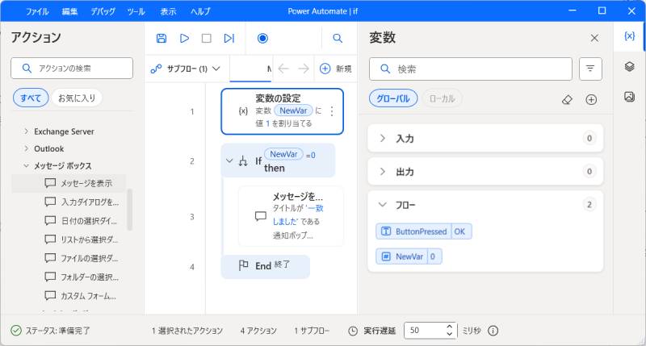Select the すべて actions filter

tap(31, 98)
